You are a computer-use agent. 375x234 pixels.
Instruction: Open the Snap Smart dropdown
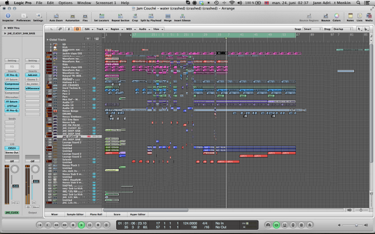[312, 29]
